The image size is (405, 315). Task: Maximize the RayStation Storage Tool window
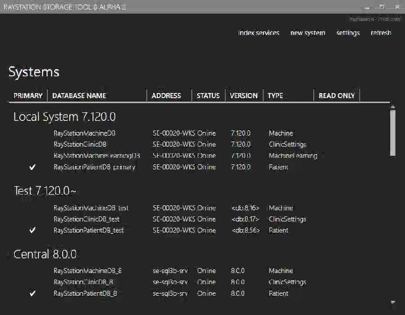[x=382, y=7]
